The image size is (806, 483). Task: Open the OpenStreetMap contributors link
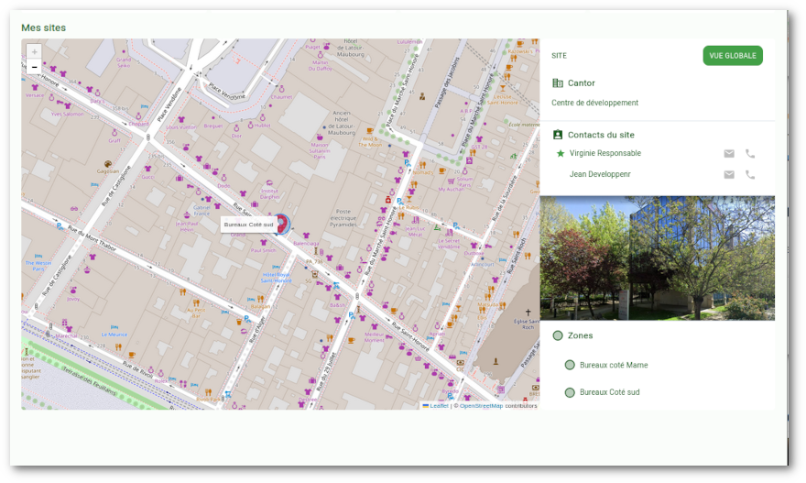tap(481, 405)
